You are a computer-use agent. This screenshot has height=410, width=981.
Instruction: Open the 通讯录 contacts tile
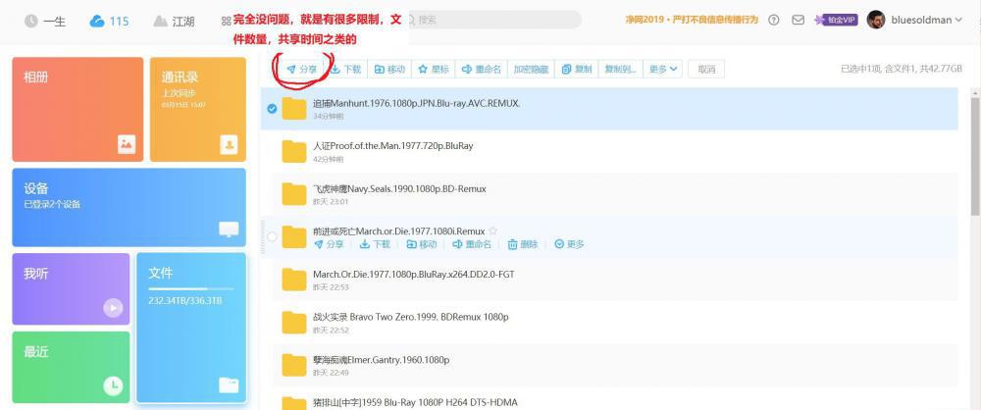(x=198, y=110)
